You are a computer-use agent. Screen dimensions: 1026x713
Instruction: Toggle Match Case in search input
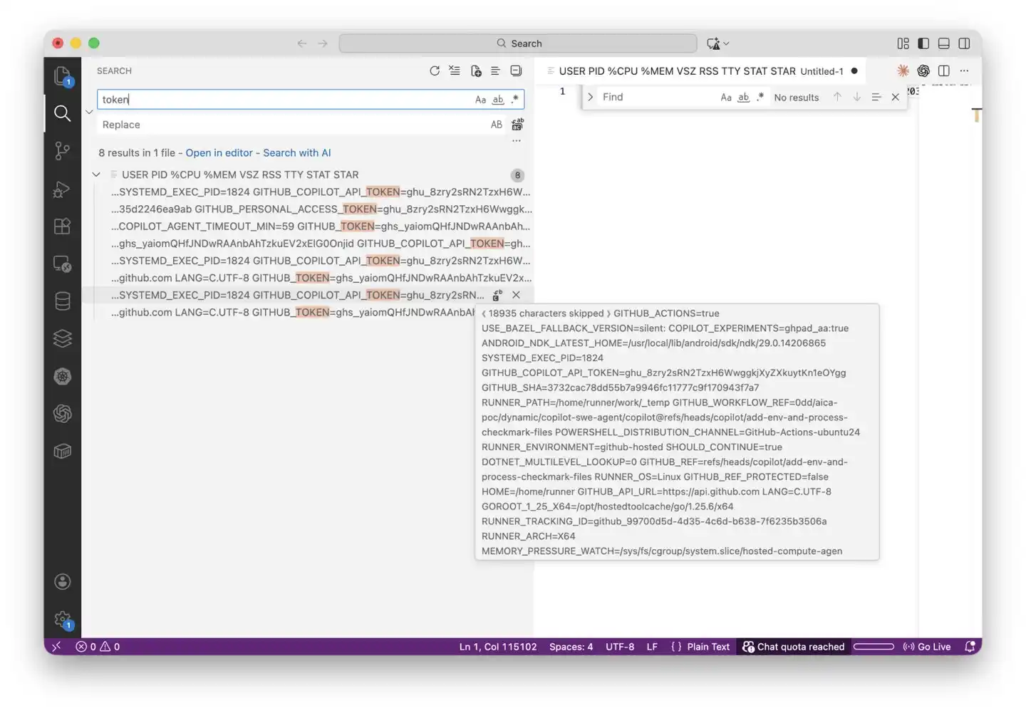(x=480, y=100)
